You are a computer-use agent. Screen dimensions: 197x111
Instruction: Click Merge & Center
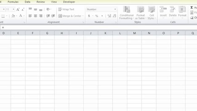(70, 16)
